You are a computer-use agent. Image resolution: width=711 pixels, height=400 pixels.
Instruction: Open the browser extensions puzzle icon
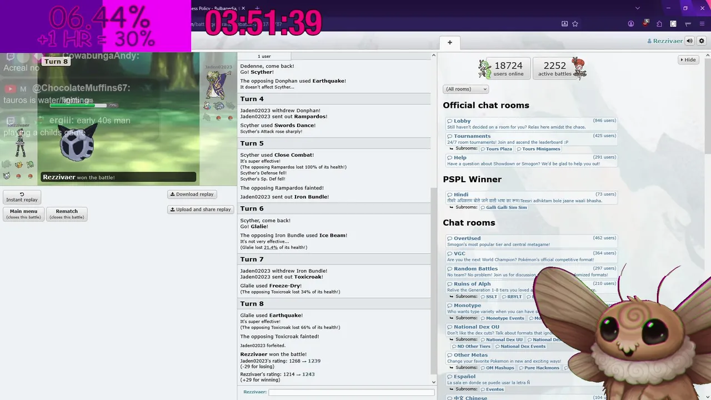point(659,24)
